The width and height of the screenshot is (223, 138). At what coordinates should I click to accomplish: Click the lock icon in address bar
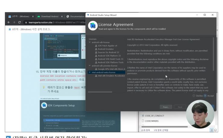[26, 22]
